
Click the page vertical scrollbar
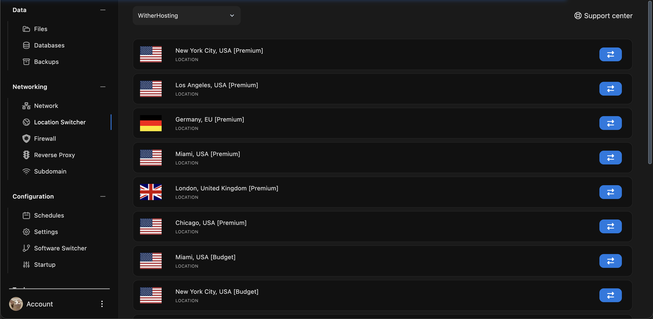click(x=650, y=83)
